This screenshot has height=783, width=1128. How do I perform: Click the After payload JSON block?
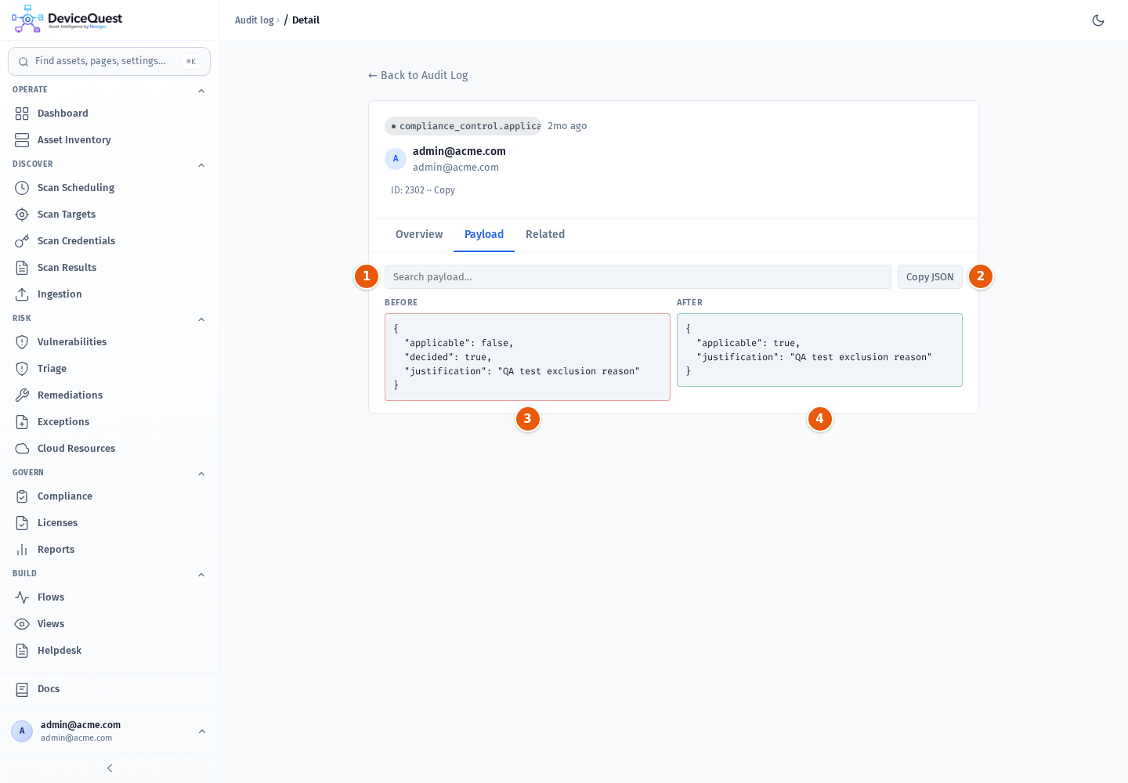coord(819,350)
